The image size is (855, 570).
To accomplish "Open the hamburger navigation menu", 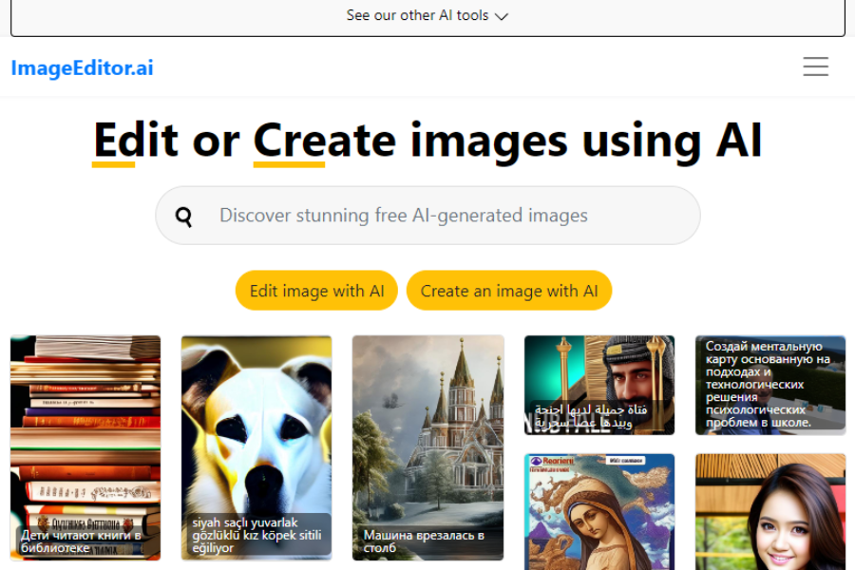I will [815, 66].
